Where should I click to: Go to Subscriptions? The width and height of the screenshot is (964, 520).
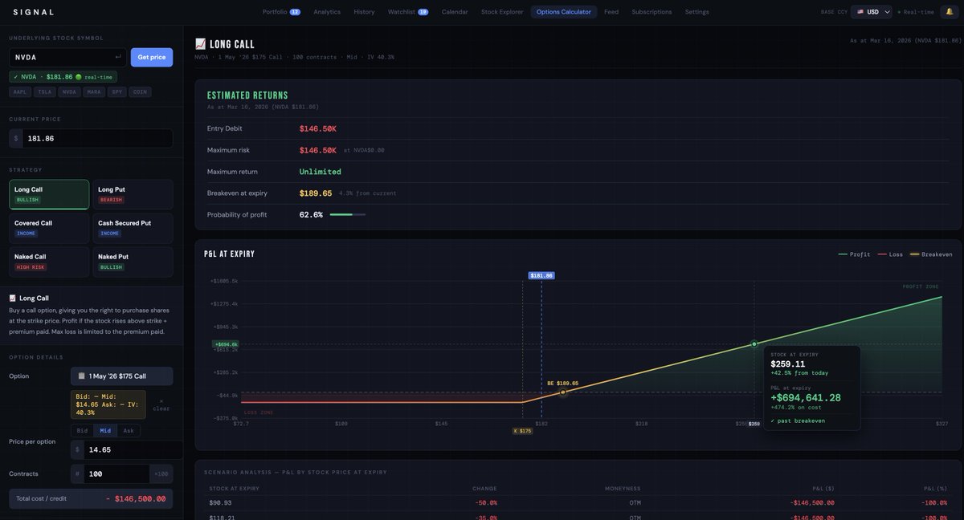[652, 12]
